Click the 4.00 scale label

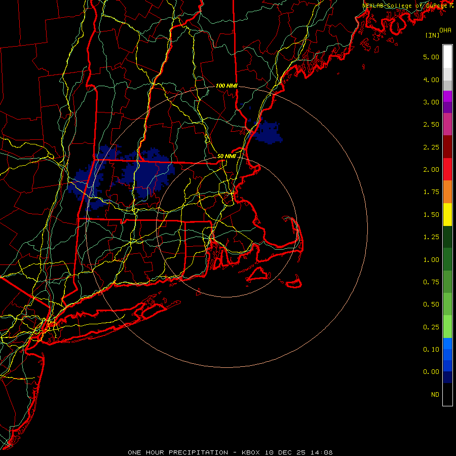tap(431, 80)
